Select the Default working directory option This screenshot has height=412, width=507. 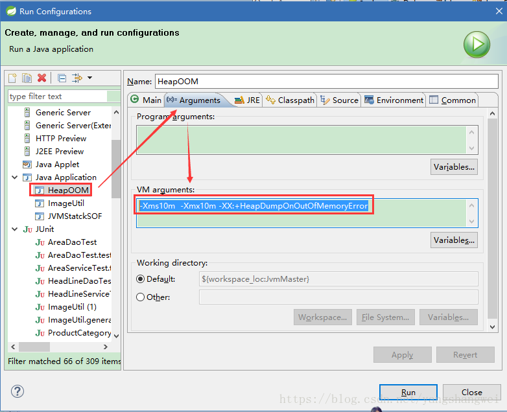(141, 279)
